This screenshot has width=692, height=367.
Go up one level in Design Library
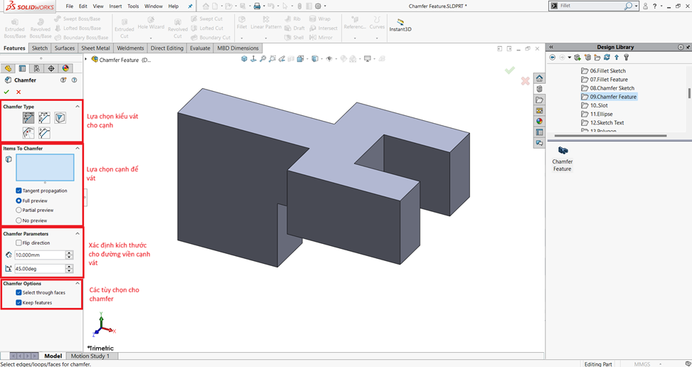tap(617, 58)
